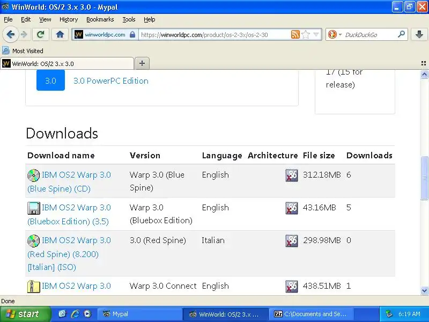Click the 298.98MB file size cell
429x322 pixels.
click(x=322, y=240)
